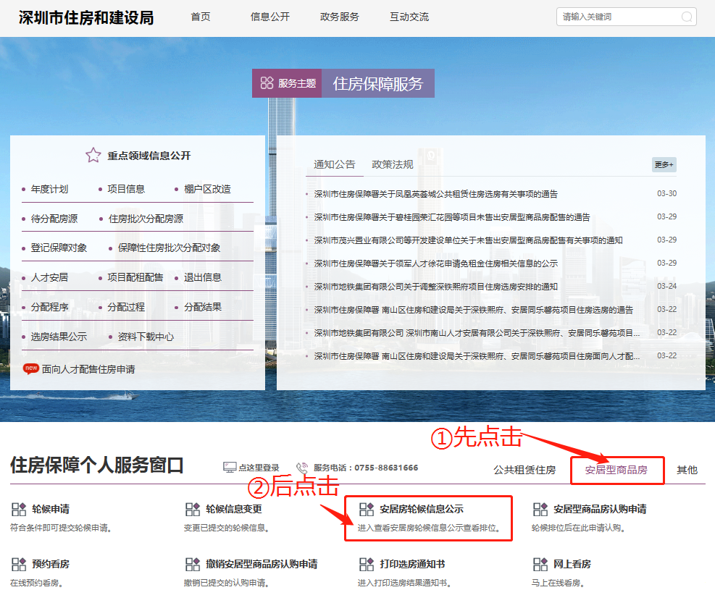This screenshot has height=603, width=715.
Task: Open the 分配结果 link
Action: (x=202, y=307)
